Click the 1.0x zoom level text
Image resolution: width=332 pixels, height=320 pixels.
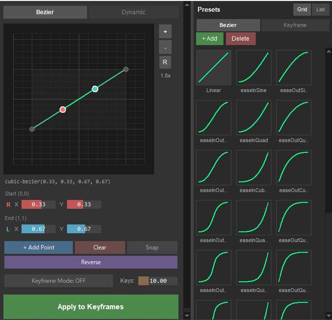pyautogui.click(x=165, y=75)
